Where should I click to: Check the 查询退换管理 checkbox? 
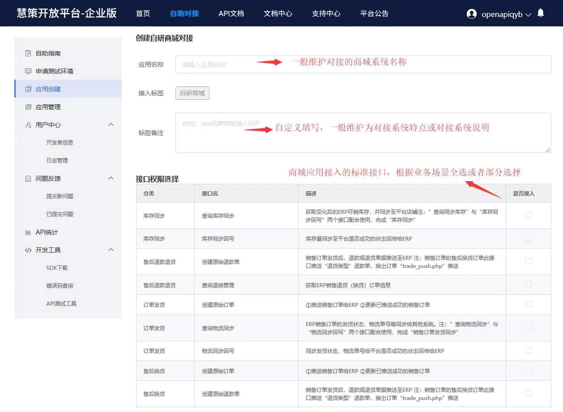pos(529,284)
